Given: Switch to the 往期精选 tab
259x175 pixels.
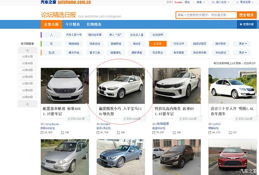Looking at the screenshot, I should (x=94, y=24).
